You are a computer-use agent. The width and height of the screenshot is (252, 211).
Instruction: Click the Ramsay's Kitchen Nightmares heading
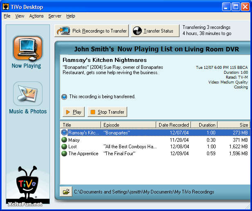105,60
